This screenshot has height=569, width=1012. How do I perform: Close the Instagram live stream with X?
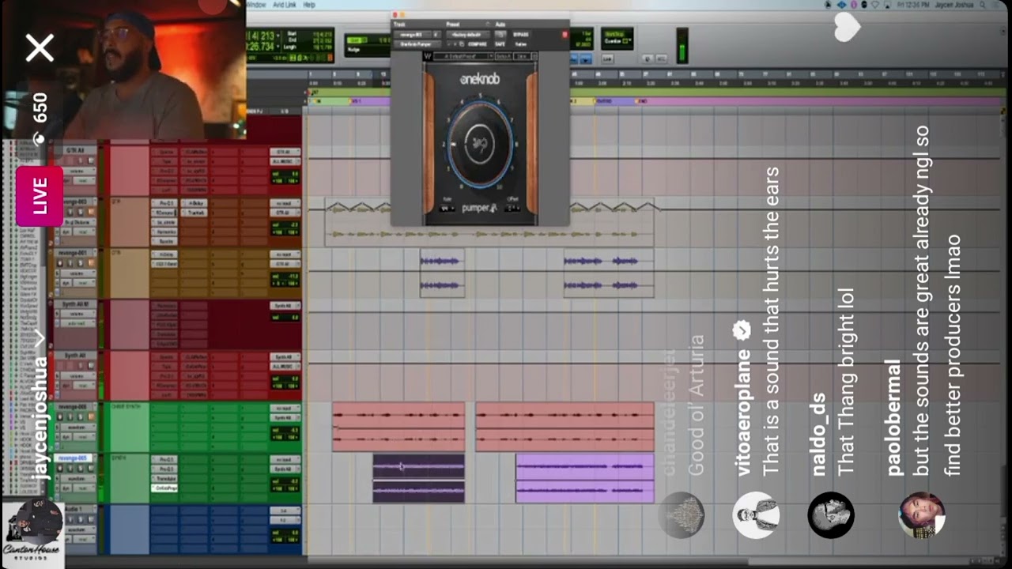click(40, 48)
